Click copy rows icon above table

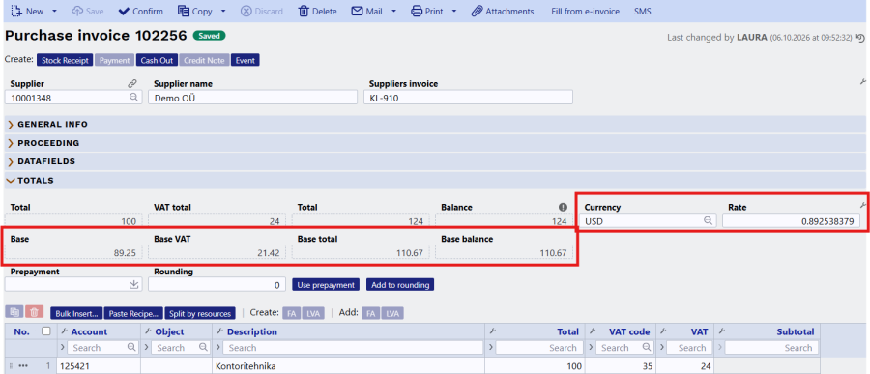click(14, 312)
